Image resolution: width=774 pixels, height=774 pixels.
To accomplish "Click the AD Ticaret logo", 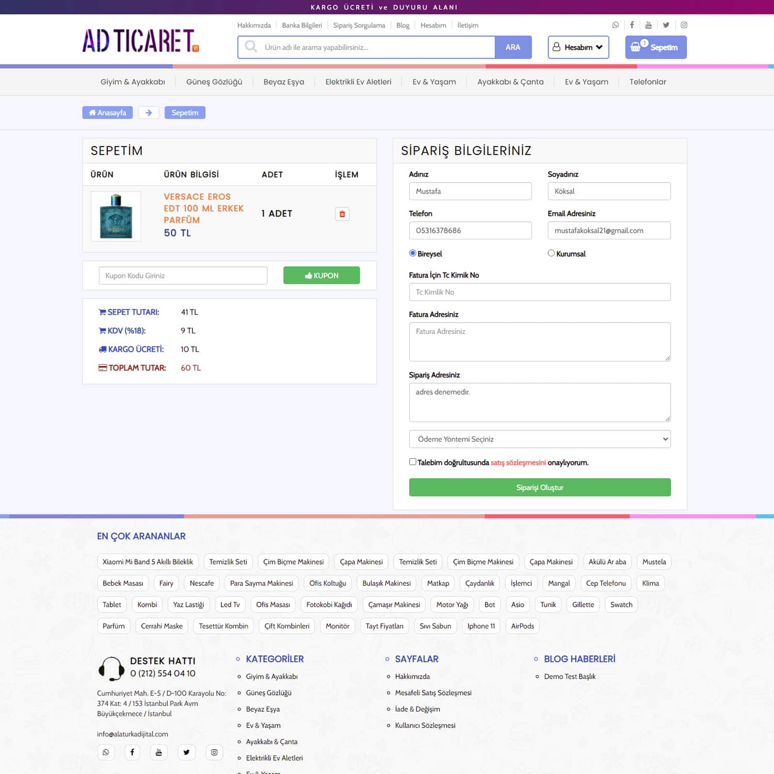I will [141, 41].
